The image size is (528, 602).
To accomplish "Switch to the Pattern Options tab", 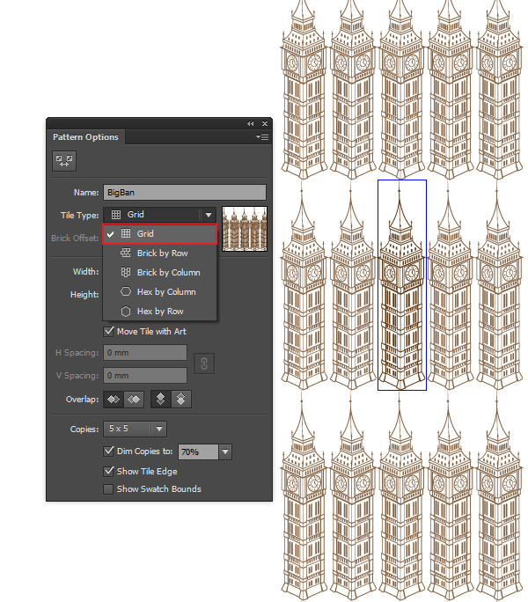I will [x=85, y=137].
